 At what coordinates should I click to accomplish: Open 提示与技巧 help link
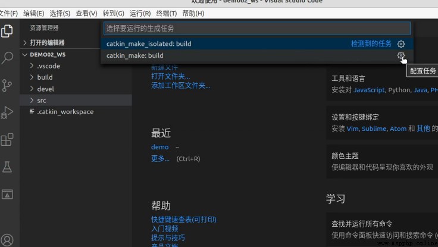[x=168, y=238]
